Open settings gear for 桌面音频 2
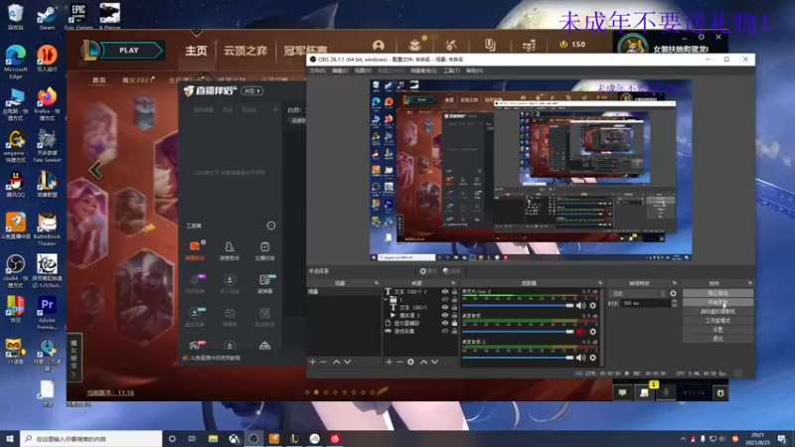795x447 pixels. [592, 358]
